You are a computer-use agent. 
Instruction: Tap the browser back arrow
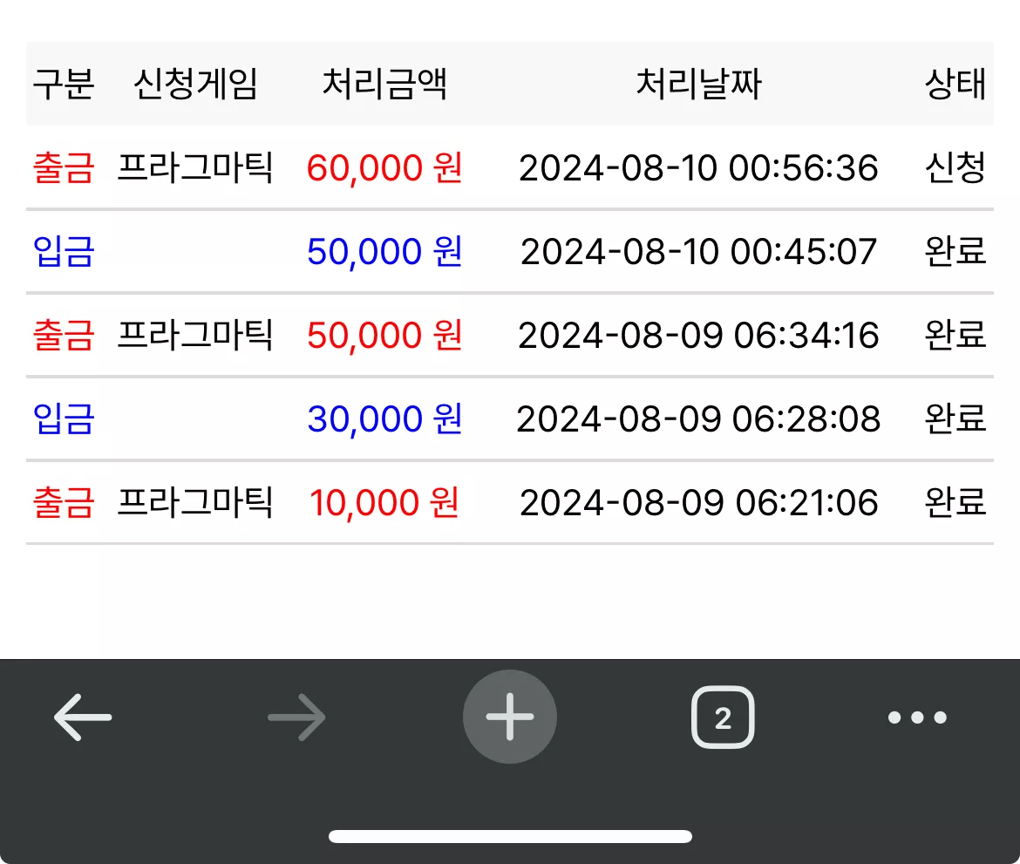coord(83,717)
